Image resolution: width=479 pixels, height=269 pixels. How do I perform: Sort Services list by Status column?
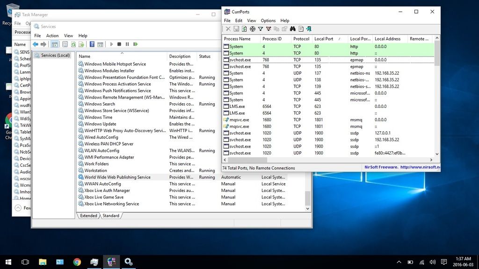coord(208,57)
